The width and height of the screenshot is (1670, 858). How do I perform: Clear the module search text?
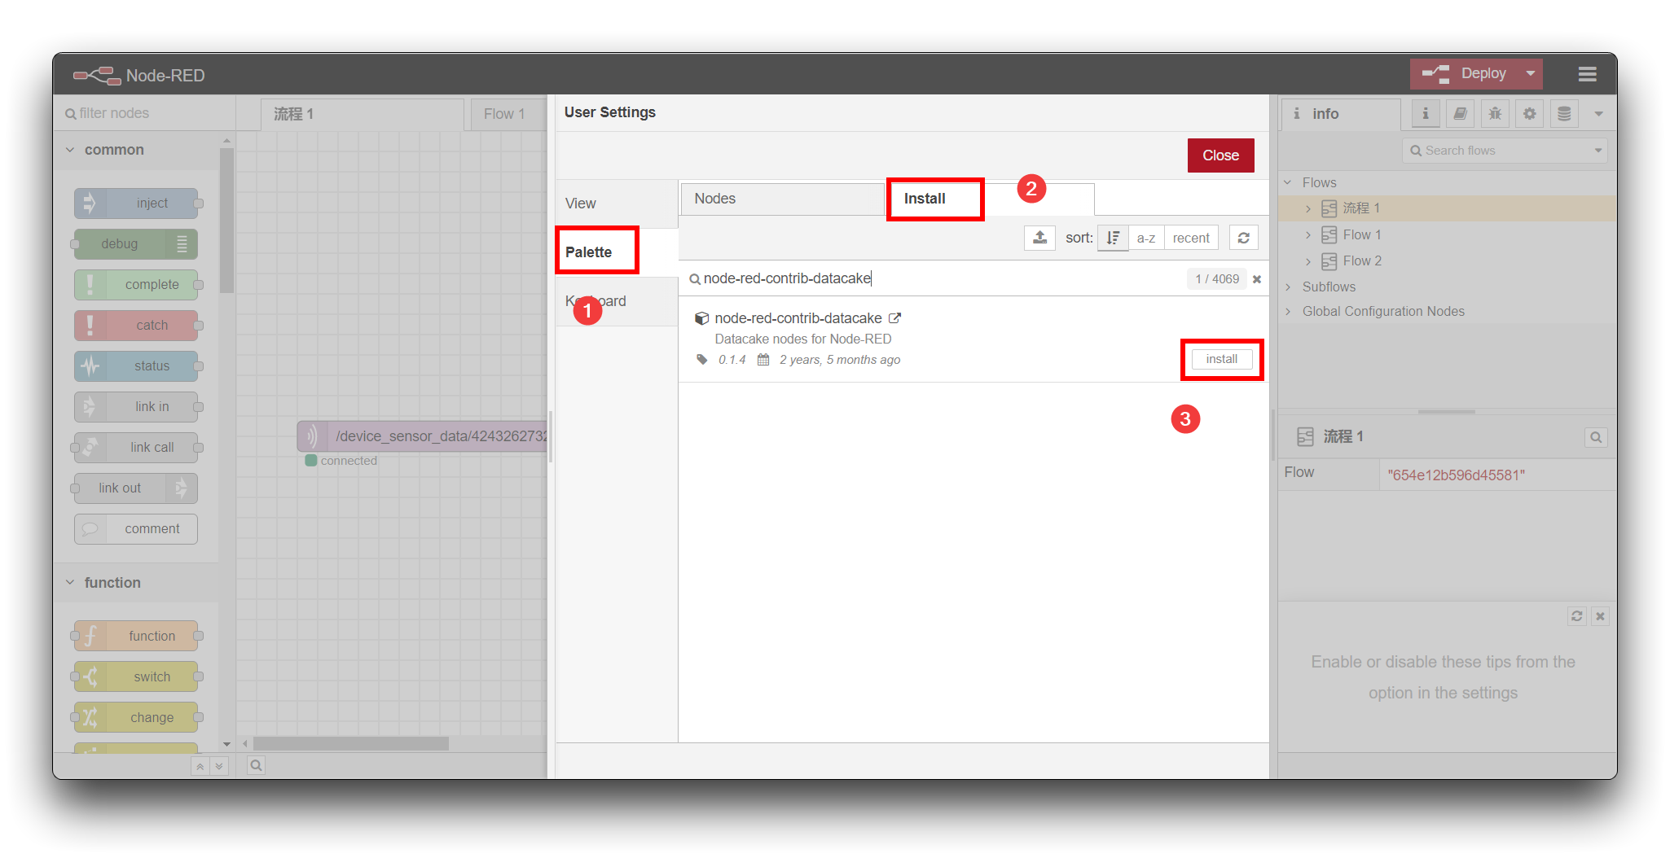point(1257,279)
